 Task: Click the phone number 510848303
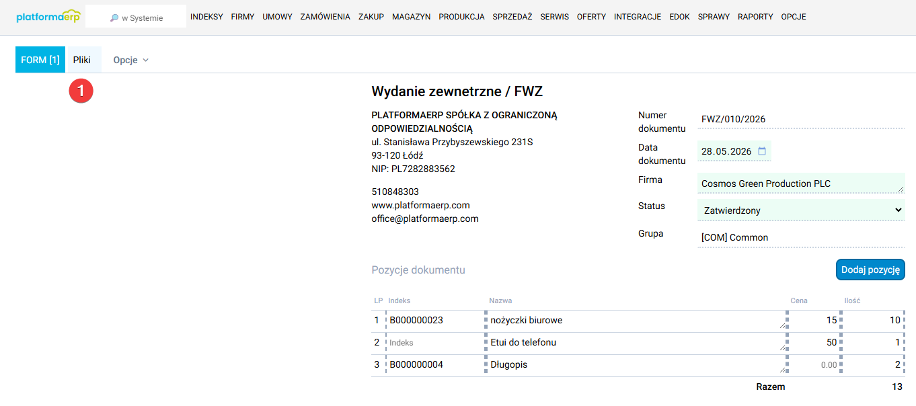[x=395, y=192]
